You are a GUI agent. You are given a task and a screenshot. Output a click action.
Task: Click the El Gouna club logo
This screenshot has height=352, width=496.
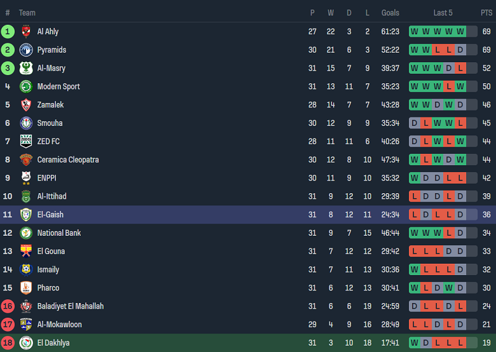(26, 251)
